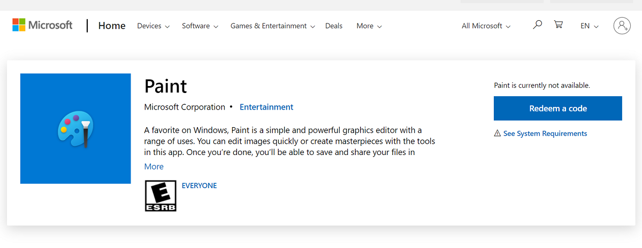This screenshot has height=248, width=642.
Task: Click warning icon beside See System Requirements
Action: 498,134
